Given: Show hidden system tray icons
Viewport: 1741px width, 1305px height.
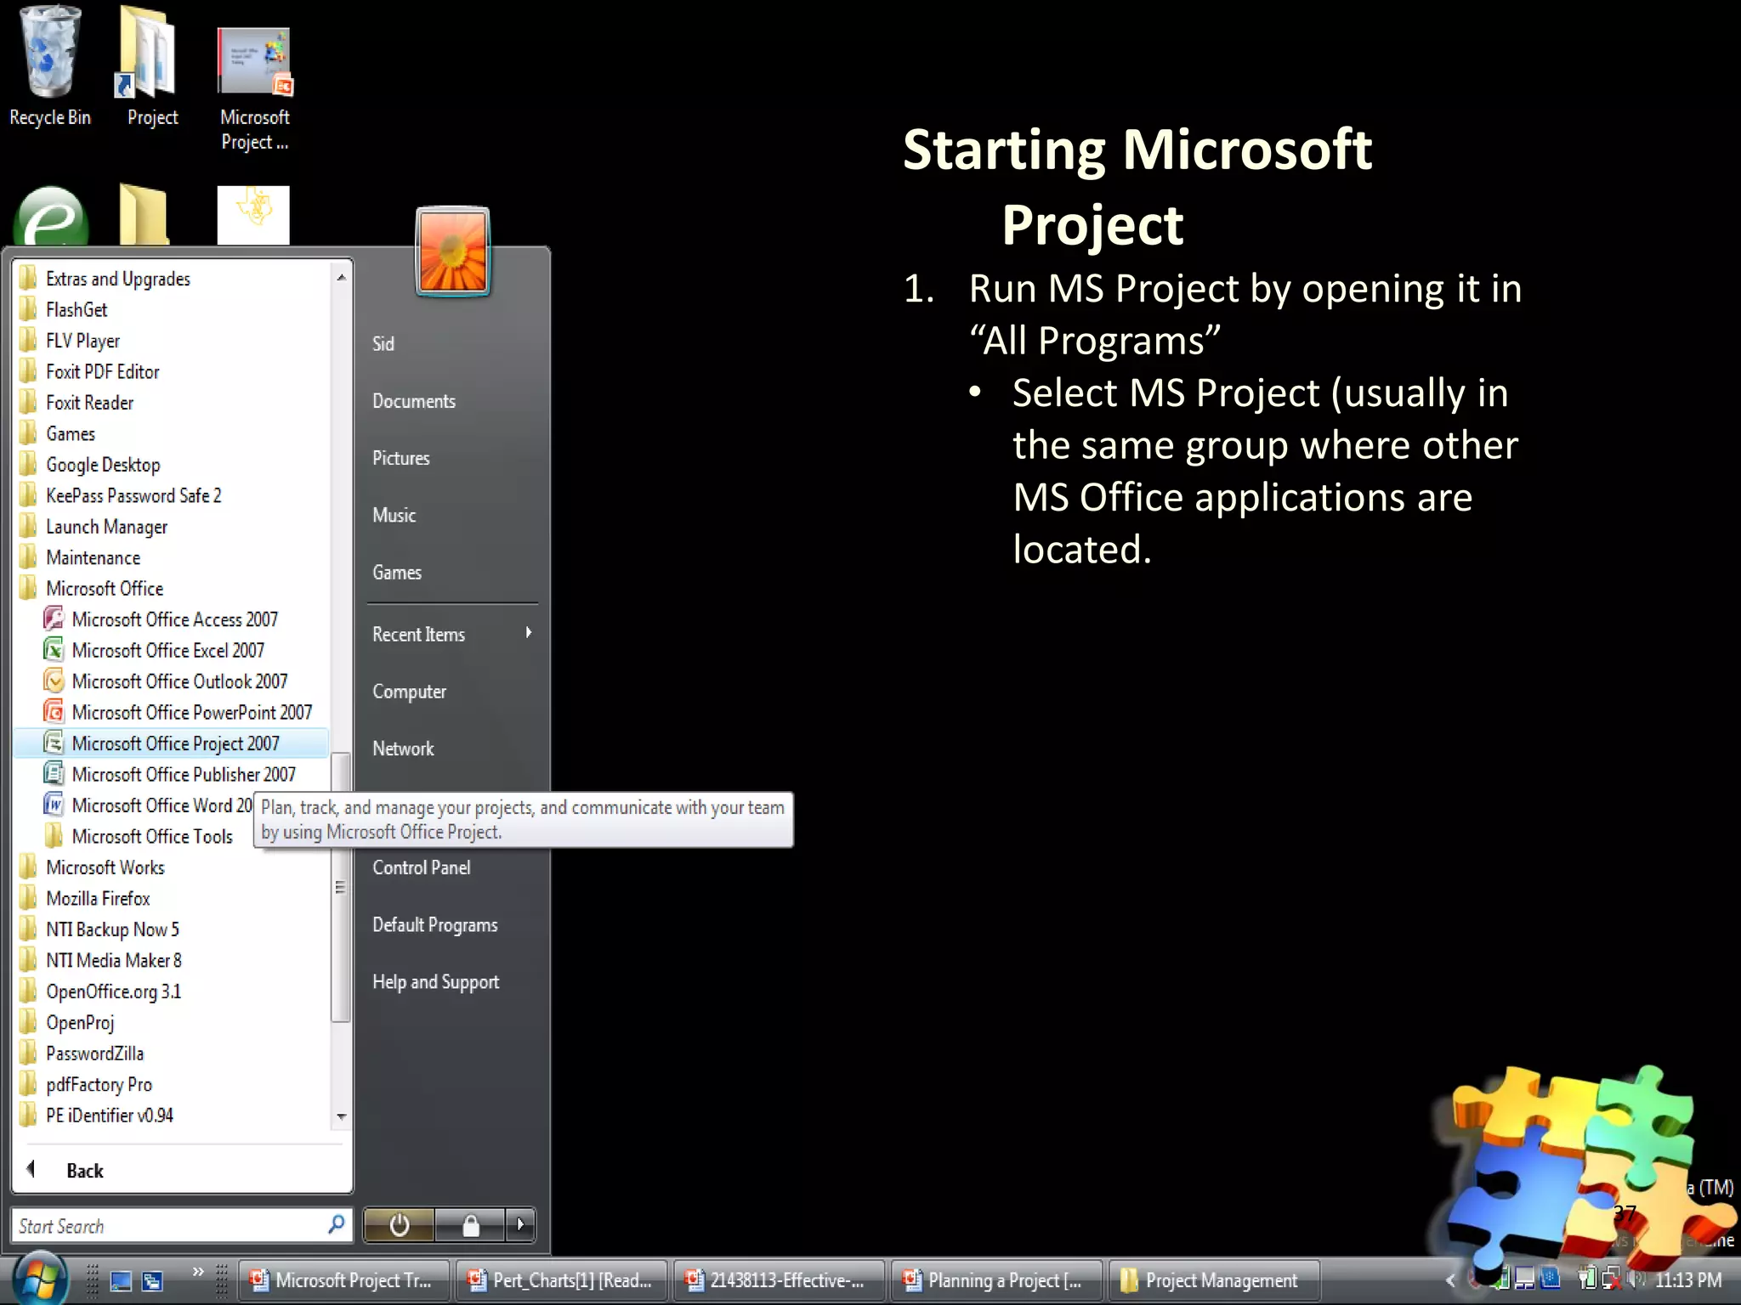Looking at the screenshot, I should click(x=1450, y=1280).
